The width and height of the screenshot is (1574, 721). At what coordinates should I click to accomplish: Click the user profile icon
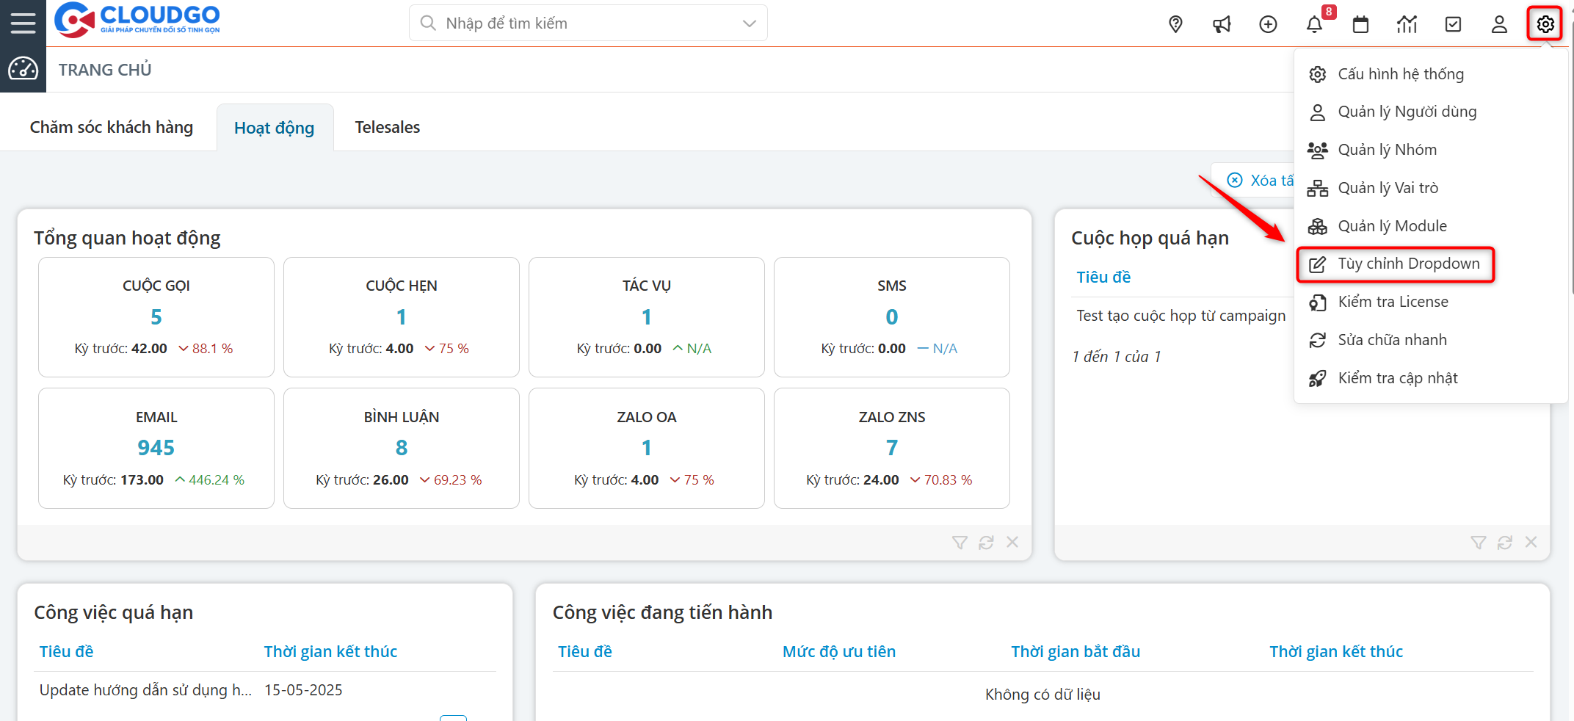pyautogui.click(x=1499, y=24)
